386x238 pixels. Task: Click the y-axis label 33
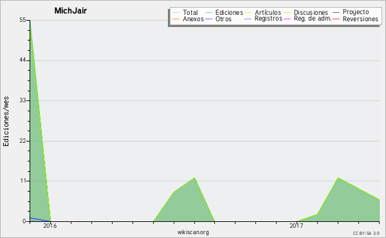tap(23, 100)
